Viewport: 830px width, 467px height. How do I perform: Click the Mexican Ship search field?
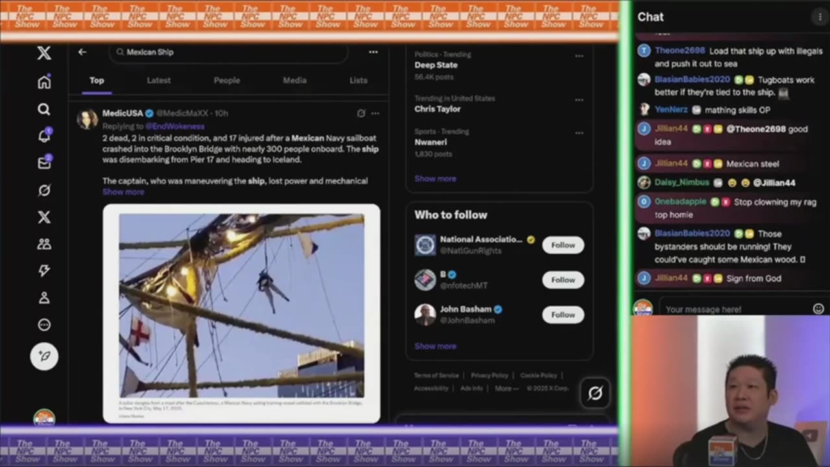pos(228,52)
